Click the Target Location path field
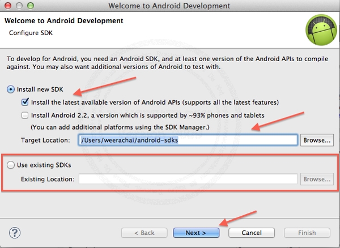The image size is (340, 248). (188, 140)
